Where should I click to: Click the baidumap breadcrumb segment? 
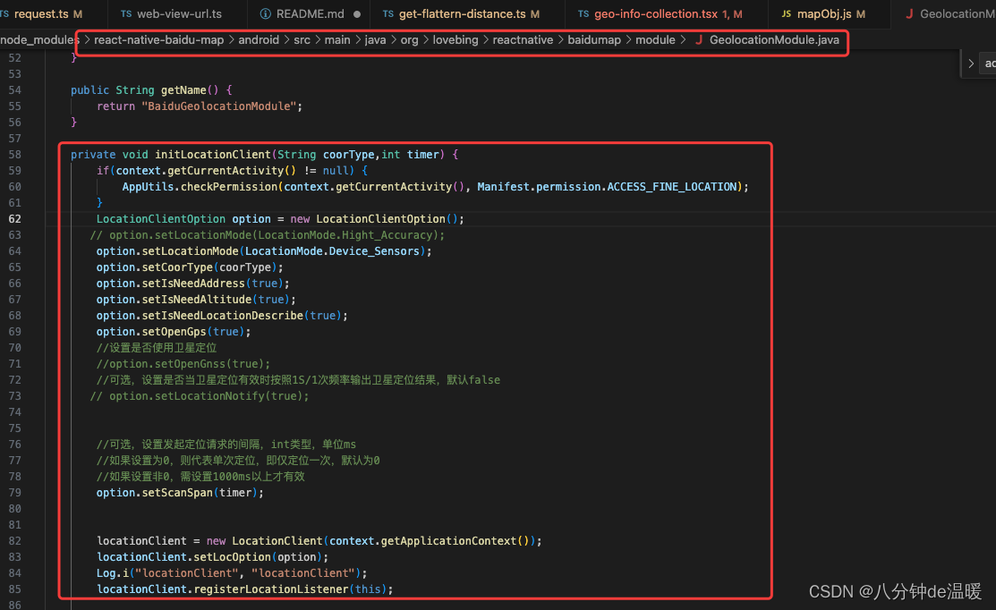(594, 40)
